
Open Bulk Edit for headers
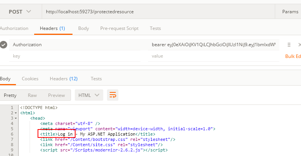[293, 56]
